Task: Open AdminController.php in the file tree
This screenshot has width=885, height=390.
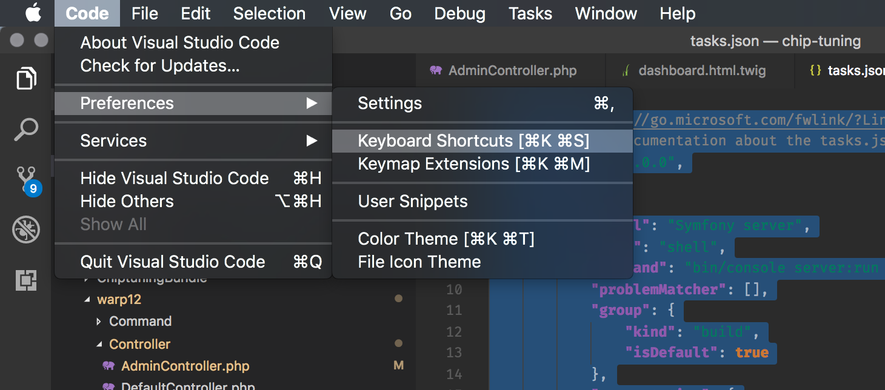Action: [185, 366]
